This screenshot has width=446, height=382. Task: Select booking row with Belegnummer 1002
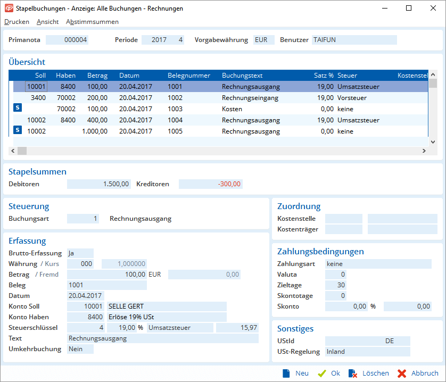click(x=175, y=98)
